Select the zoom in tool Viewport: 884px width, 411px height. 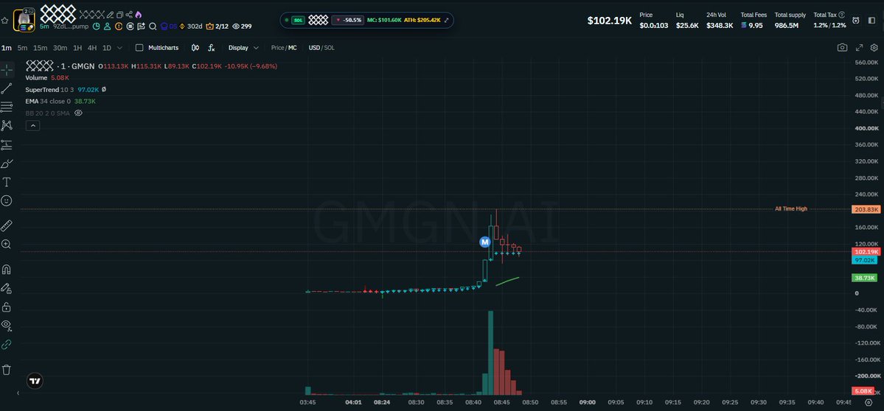(x=7, y=245)
